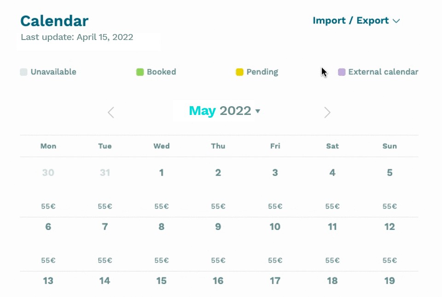Click the Pending yellow legend swatch
Image resolution: width=442 pixels, height=297 pixels.
click(239, 72)
